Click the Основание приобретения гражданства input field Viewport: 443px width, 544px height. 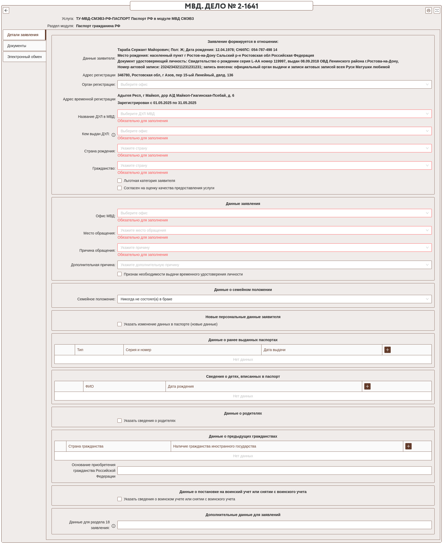[274, 471]
